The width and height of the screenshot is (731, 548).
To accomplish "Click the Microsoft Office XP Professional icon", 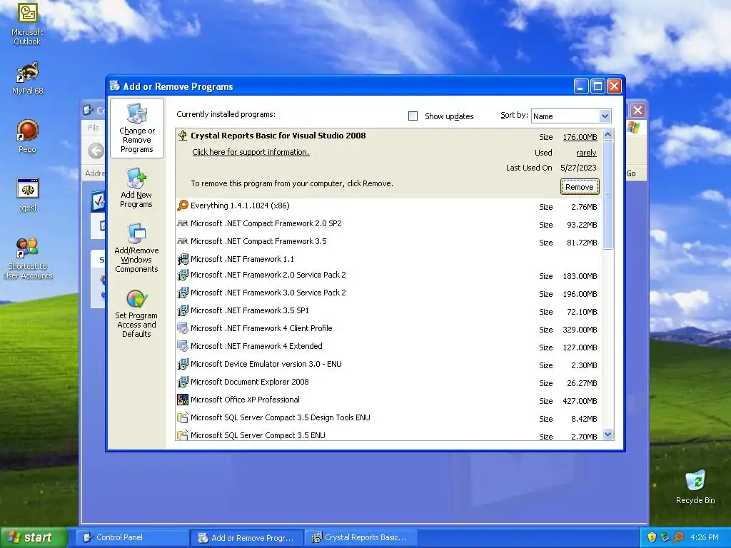I will pos(183,400).
